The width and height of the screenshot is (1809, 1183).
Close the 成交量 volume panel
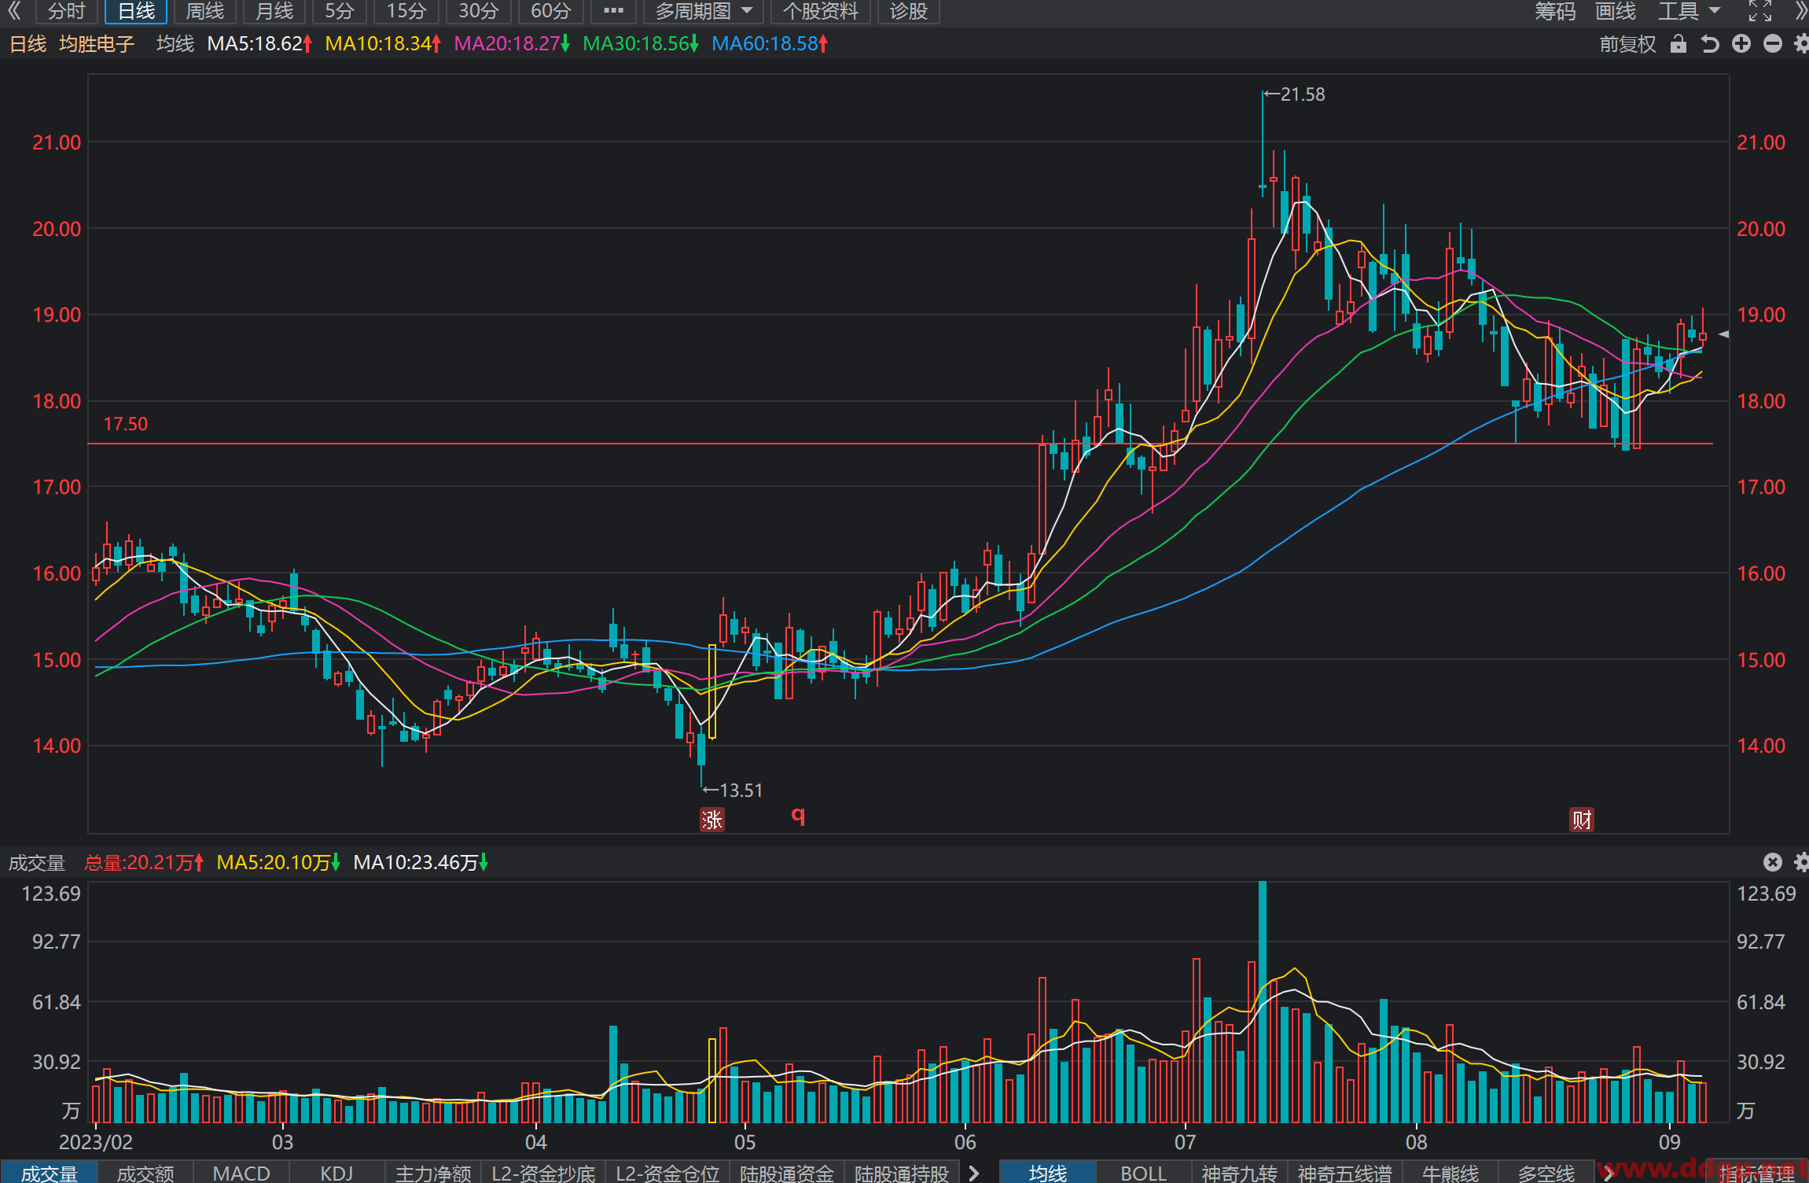point(1773,863)
